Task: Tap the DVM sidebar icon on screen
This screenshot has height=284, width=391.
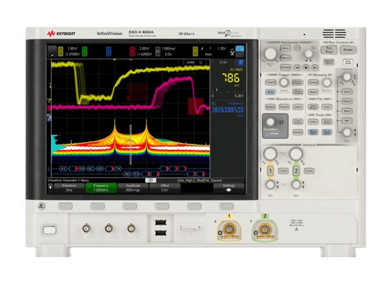Action: [240, 63]
